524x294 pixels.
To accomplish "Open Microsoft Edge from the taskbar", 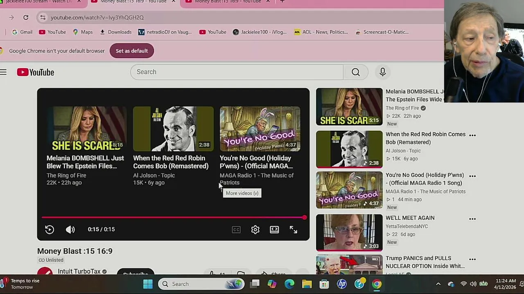I will (x=289, y=284).
